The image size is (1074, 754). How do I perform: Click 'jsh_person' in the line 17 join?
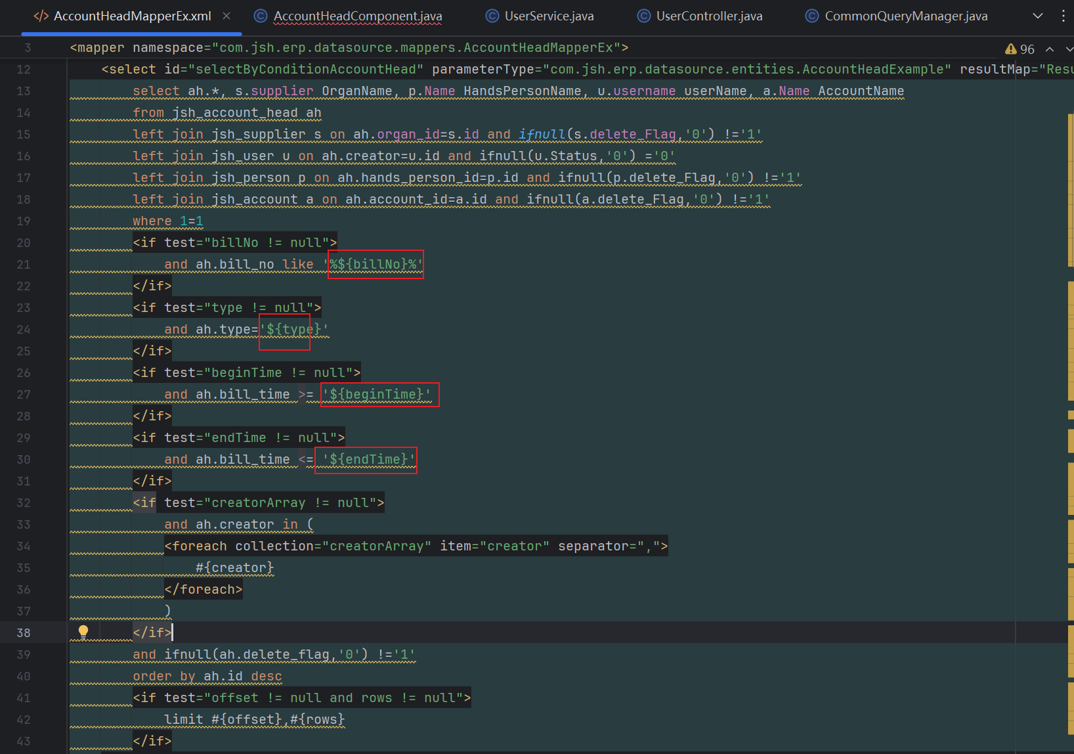pyautogui.click(x=251, y=177)
